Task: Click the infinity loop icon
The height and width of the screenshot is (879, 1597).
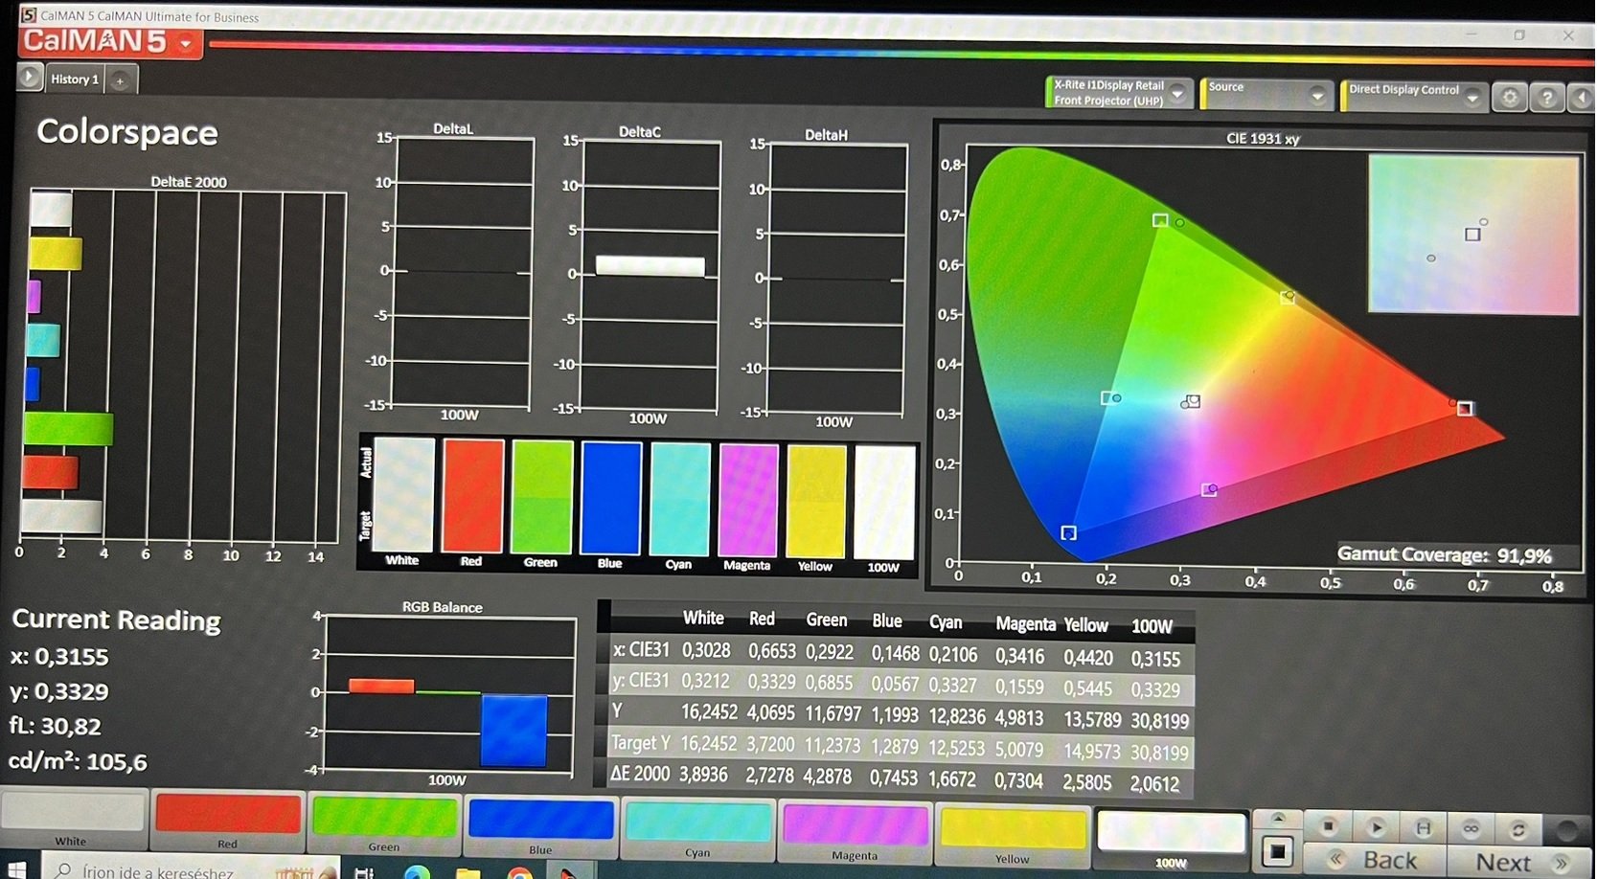Action: pos(1471,828)
